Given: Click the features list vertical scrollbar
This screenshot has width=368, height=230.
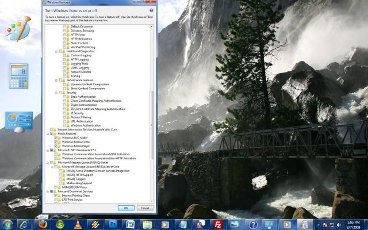Looking at the screenshot, I should [152, 115].
